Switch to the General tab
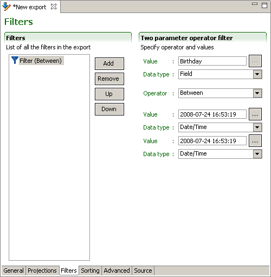The width and height of the screenshot is (271, 277). (x=14, y=270)
